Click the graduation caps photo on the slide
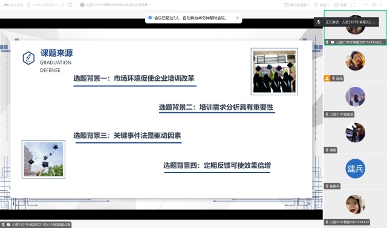The height and width of the screenshot is (228, 387). (275, 71)
